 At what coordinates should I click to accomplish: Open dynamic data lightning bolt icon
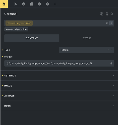(111, 63)
